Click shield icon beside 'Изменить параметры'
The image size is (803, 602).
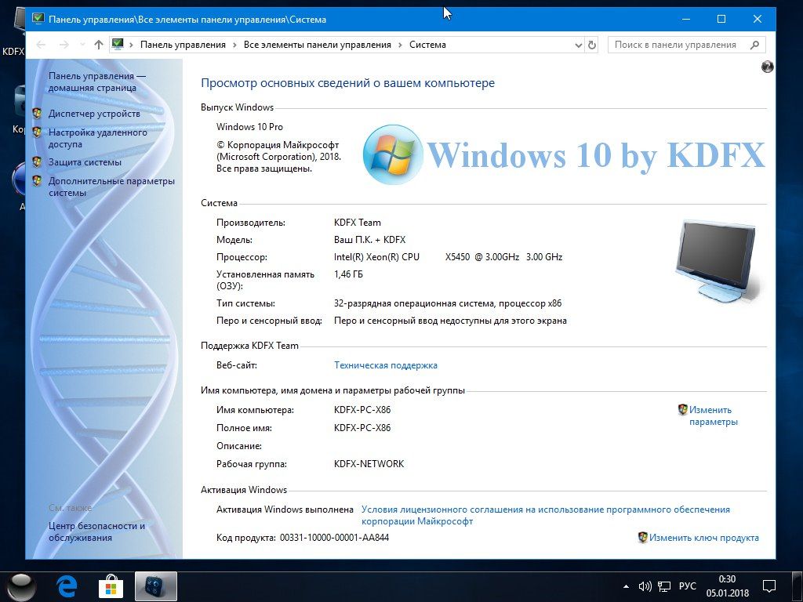[683, 409]
